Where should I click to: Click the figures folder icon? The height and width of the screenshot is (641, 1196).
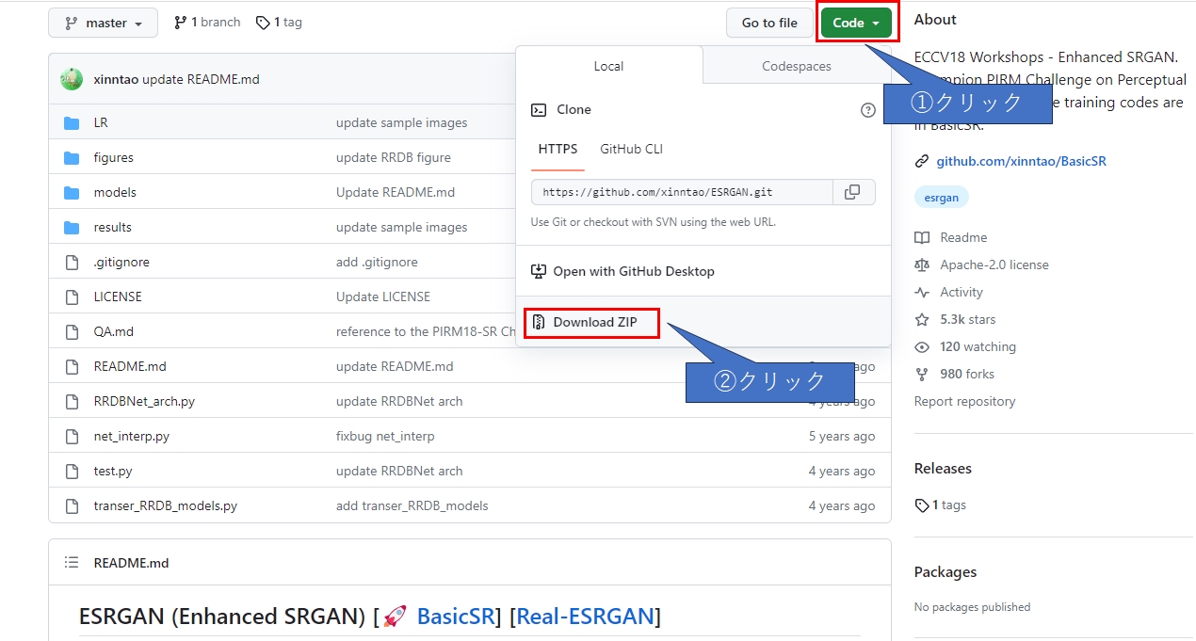[72, 156]
